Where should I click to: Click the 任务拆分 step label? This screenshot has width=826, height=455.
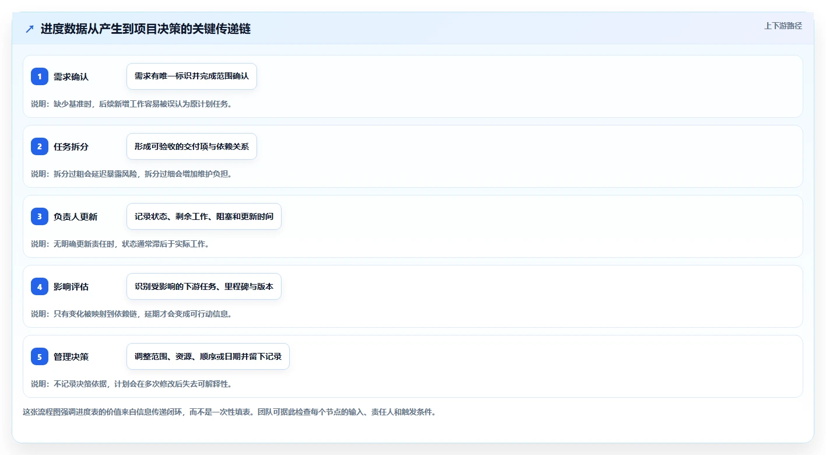[71, 146]
